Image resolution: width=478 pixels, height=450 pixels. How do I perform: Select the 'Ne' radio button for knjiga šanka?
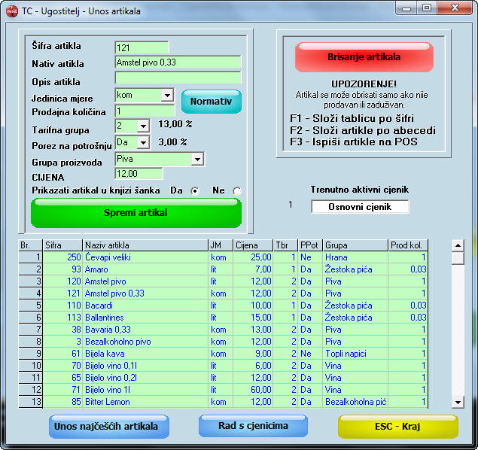click(x=237, y=191)
